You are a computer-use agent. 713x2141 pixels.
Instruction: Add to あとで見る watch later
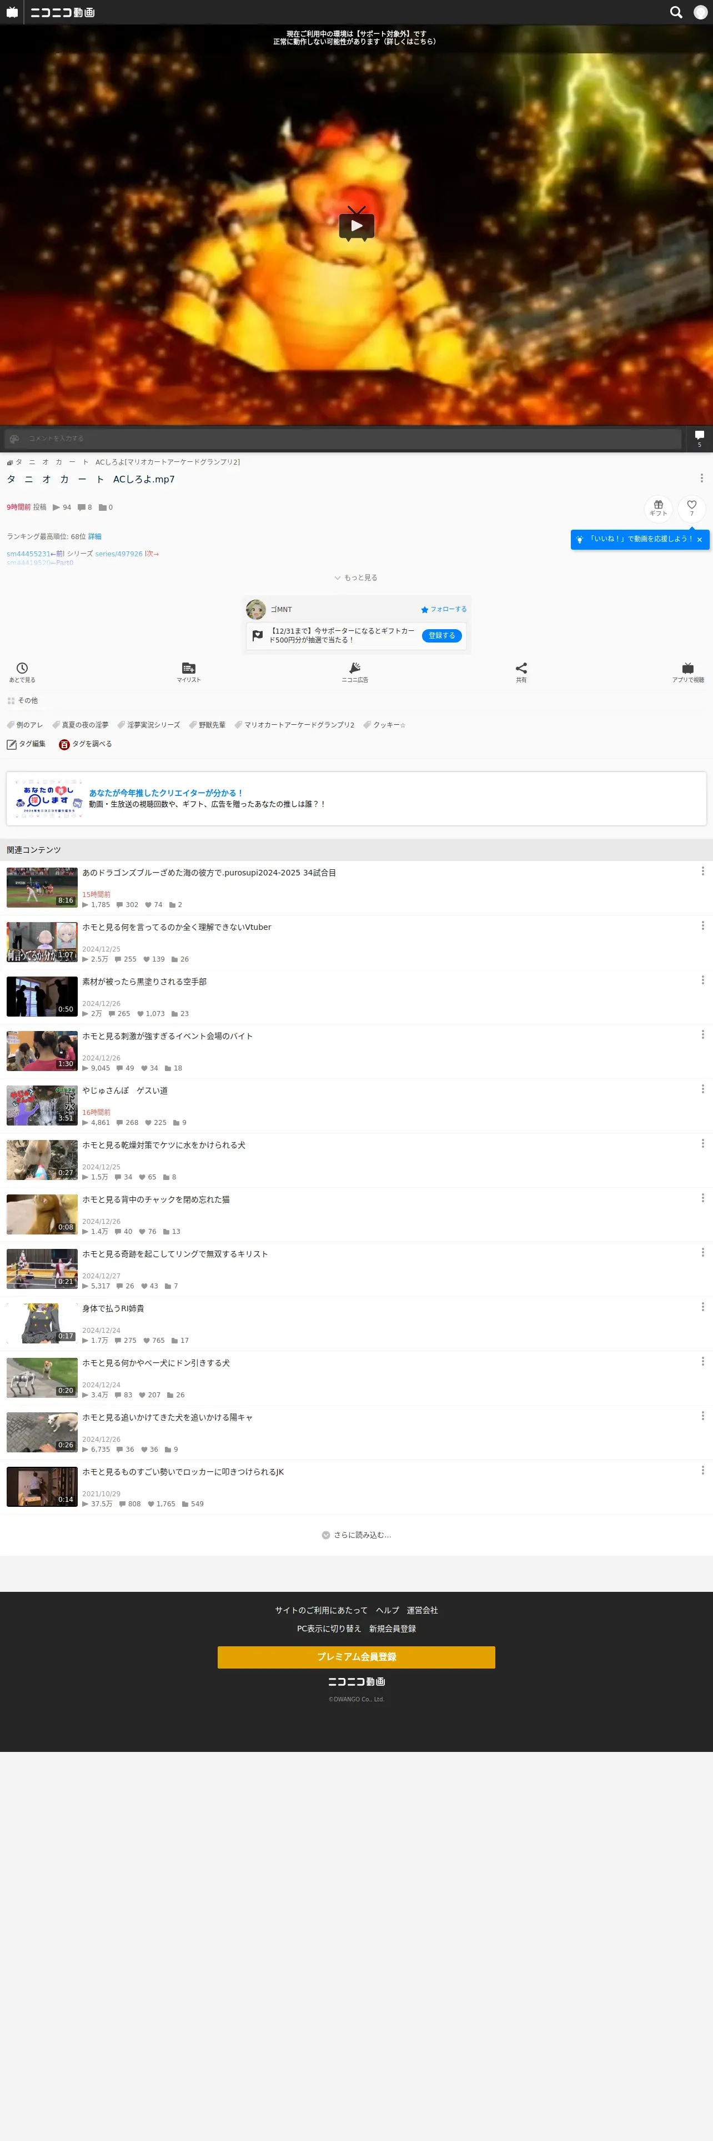[22, 673]
